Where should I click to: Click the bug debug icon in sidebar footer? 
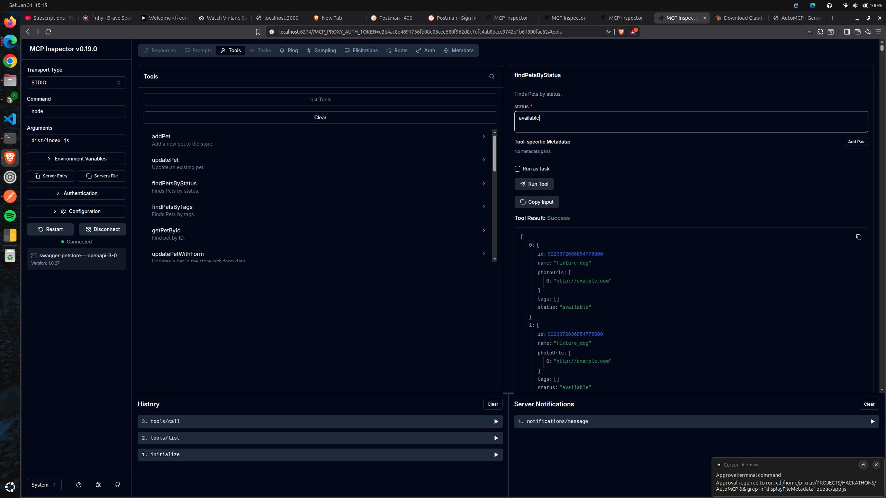[x=98, y=485]
